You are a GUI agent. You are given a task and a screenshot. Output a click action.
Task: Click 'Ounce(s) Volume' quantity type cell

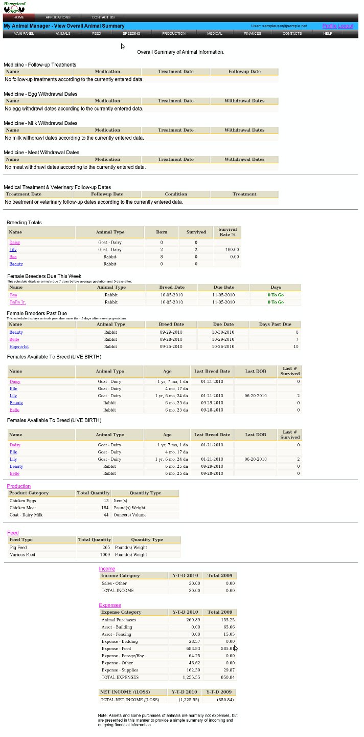(145, 514)
